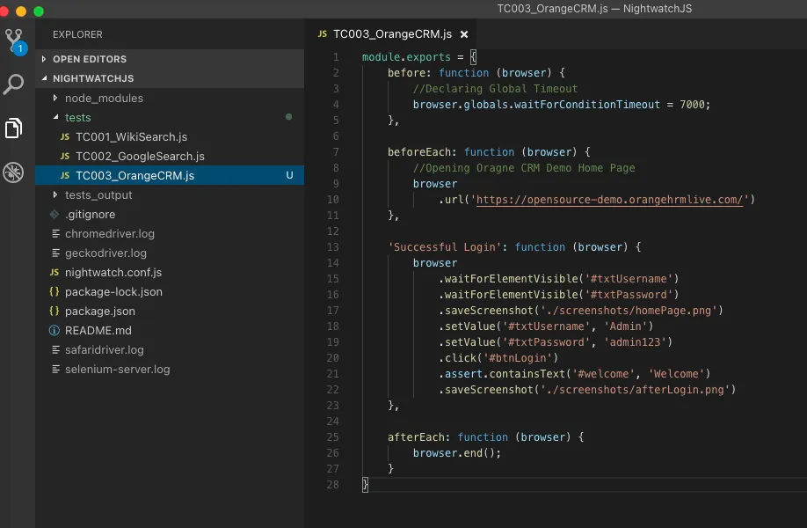Select the TC003_OrangeCRM.js editor tab

(x=392, y=34)
